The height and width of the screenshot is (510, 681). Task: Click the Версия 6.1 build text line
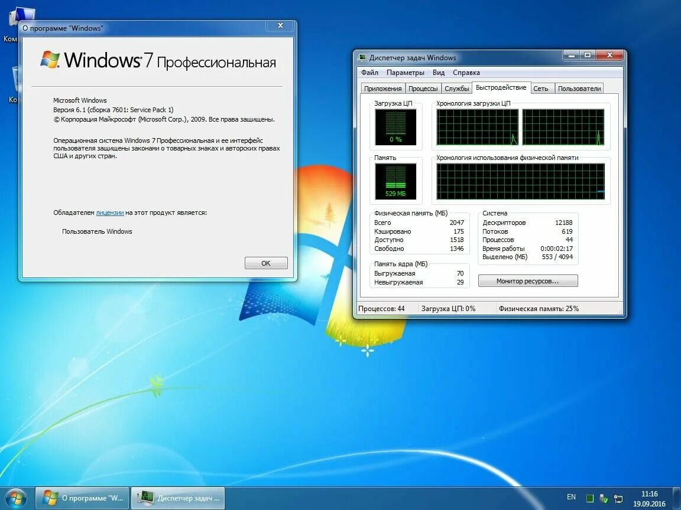[x=113, y=110]
